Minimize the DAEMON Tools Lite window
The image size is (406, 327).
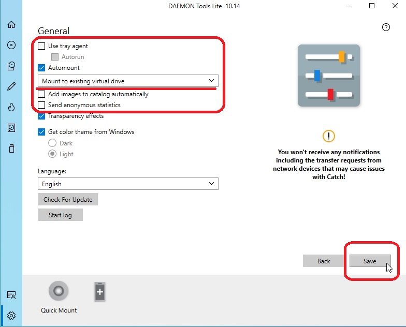349,6
